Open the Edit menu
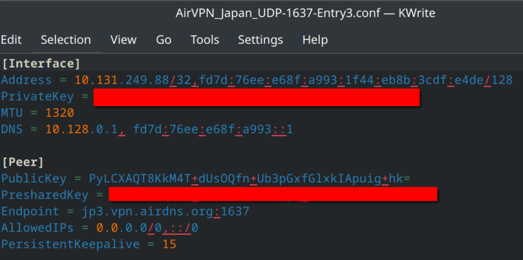The width and height of the screenshot is (523, 260). click(11, 40)
